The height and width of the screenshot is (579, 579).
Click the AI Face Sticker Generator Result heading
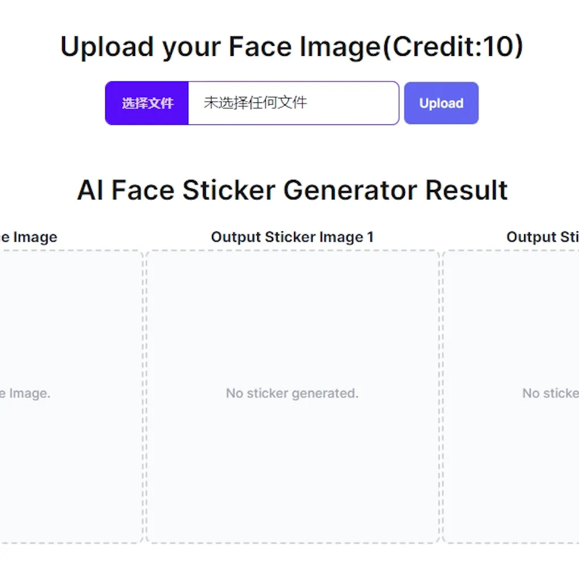292,190
